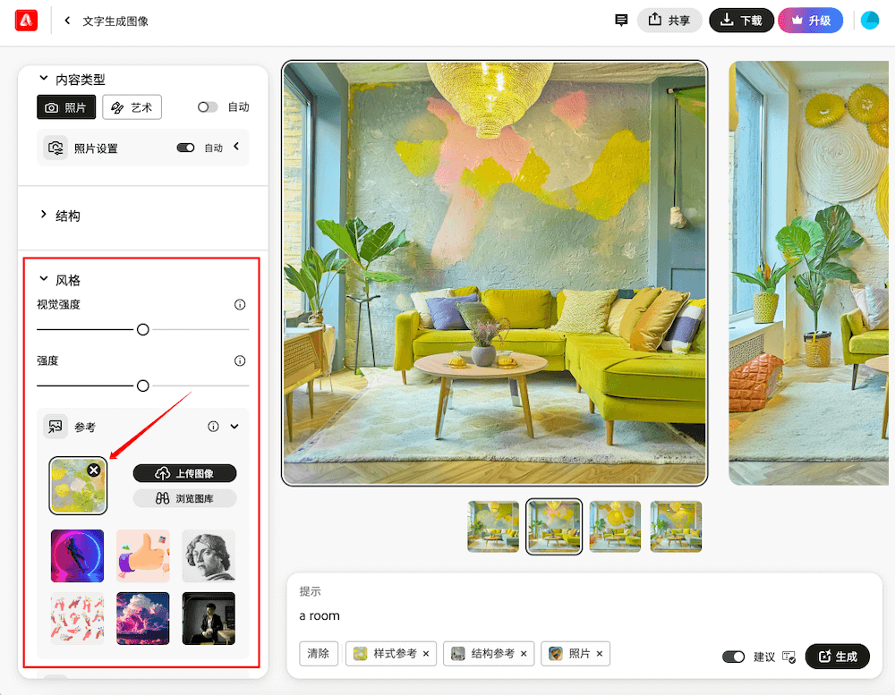The width and height of the screenshot is (895, 695).
Task: Click info icon next to 强度
Action: 240,361
